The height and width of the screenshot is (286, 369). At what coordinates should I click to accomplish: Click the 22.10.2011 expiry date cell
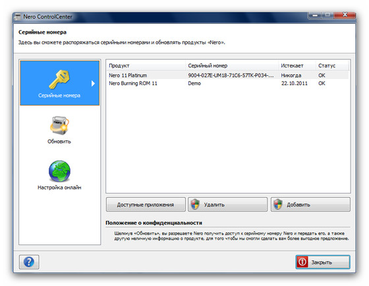[294, 83]
